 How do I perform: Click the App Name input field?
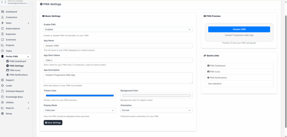click(118, 45)
